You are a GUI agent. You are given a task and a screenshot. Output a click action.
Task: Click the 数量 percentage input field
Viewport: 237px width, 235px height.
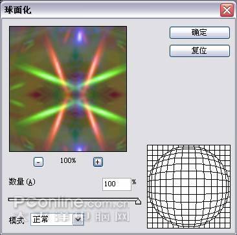click(117, 184)
